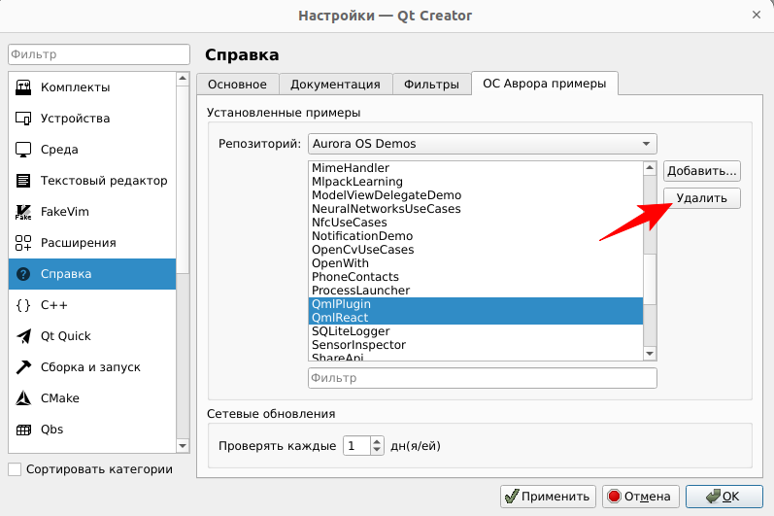Increase the Проверять каждые days value
Viewport: 774px width, 516px height.
click(x=377, y=441)
